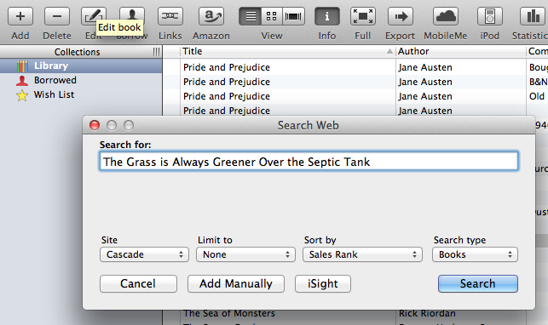Click the iPod toolbar icon
Image resolution: width=548 pixels, height=325 pixels.
490,16
